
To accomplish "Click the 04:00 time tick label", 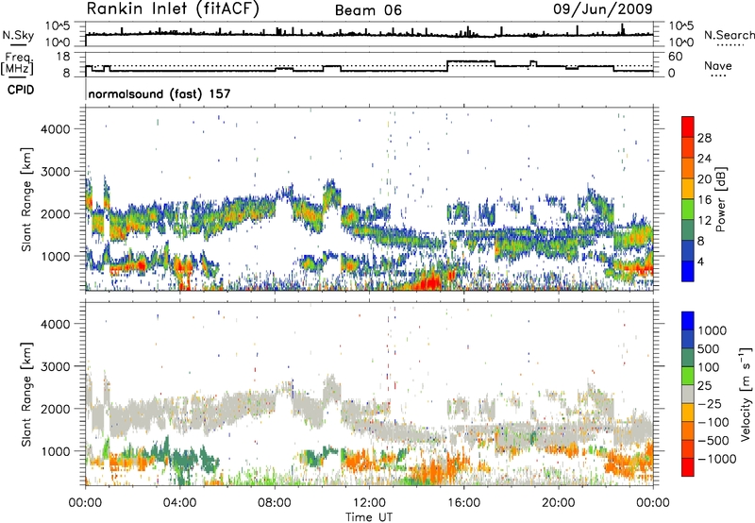I will click(179, 503).
